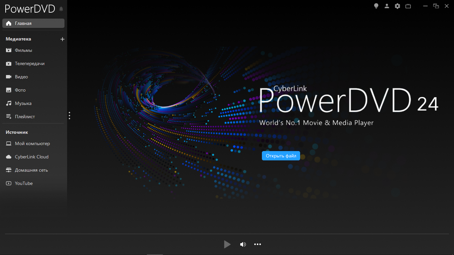Open Домашняя сеть source
454x255 pixels.
[x=31, y=170]
